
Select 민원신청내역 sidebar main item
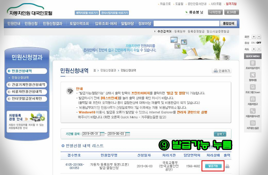27,71
